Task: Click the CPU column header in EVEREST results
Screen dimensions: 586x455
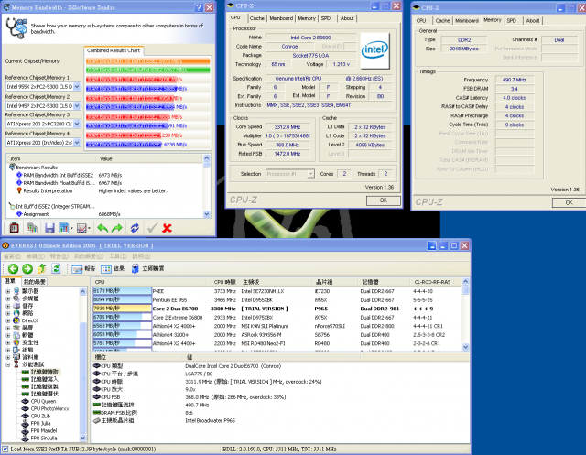Action: (148, 282)
